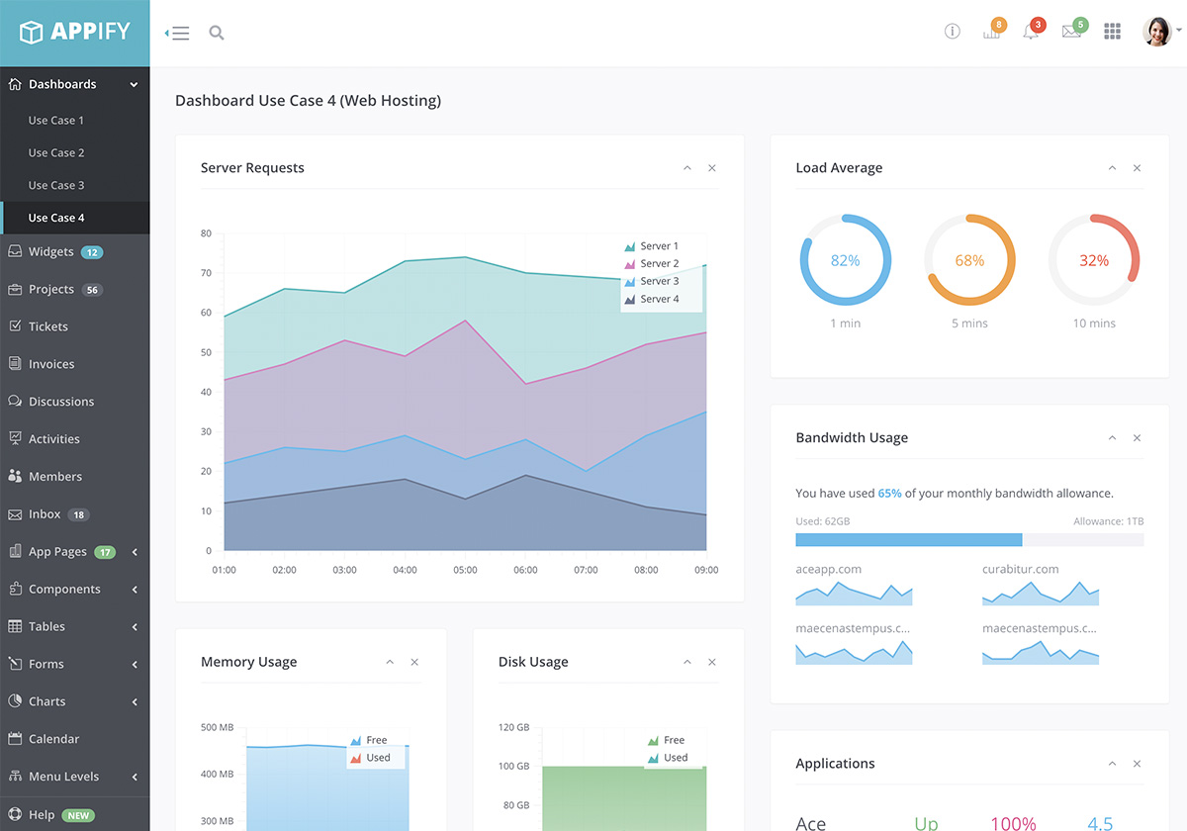This screenshot has width=1187, height=831.
Task: Click the aceapp.com sparkline chart
Action: (854, 593)
